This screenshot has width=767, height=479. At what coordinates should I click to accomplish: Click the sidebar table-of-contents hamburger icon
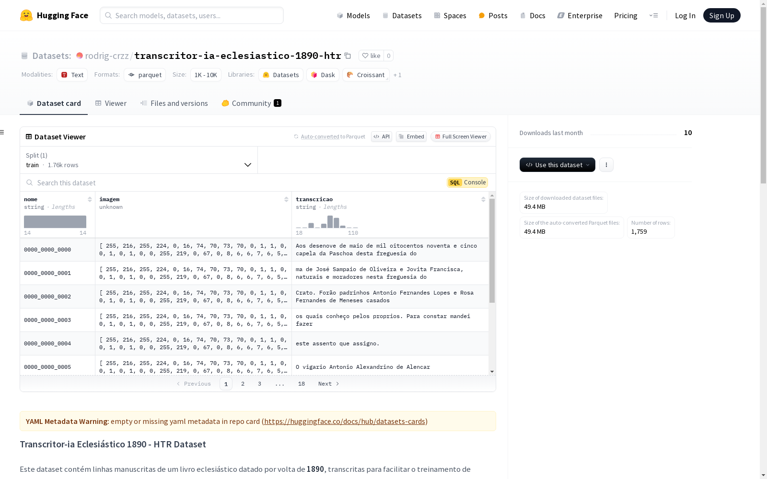[2, 132]
